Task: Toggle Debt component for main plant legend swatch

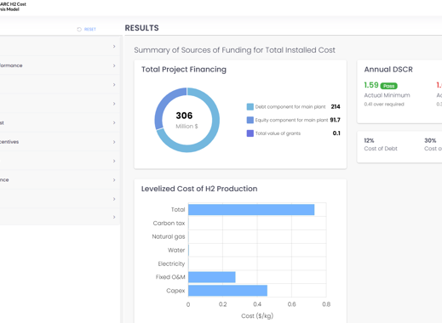Action: (250, 107)
